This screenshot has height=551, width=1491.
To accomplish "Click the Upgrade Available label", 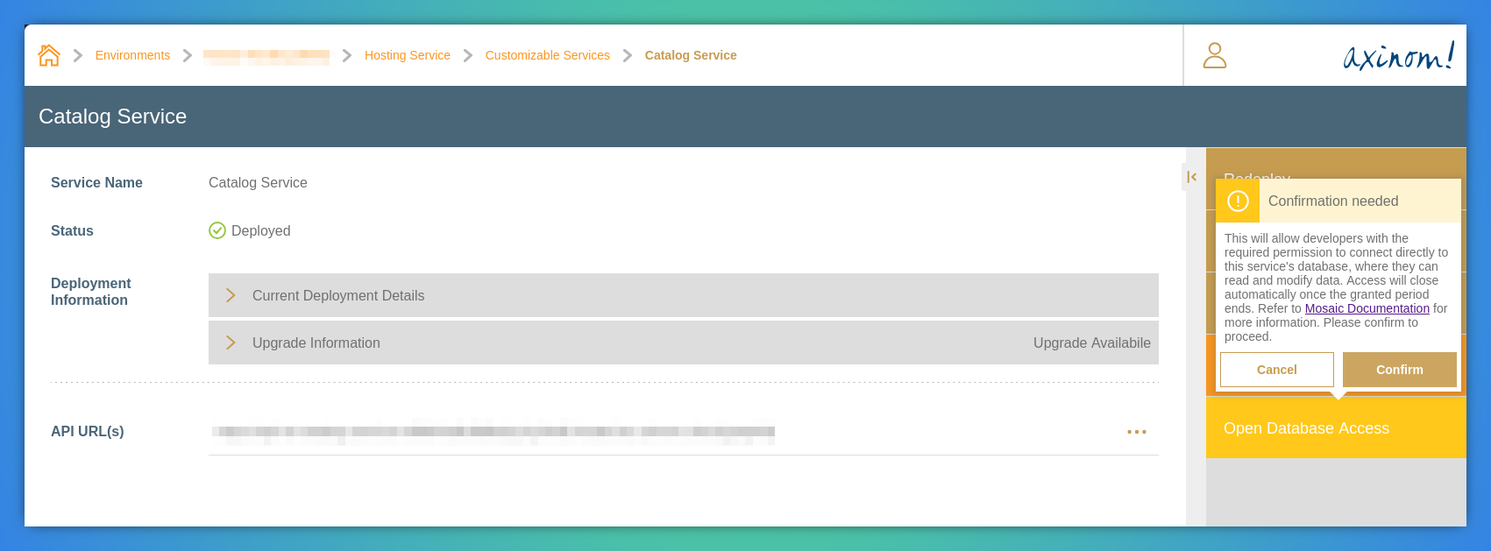I will pos(1091,343).
